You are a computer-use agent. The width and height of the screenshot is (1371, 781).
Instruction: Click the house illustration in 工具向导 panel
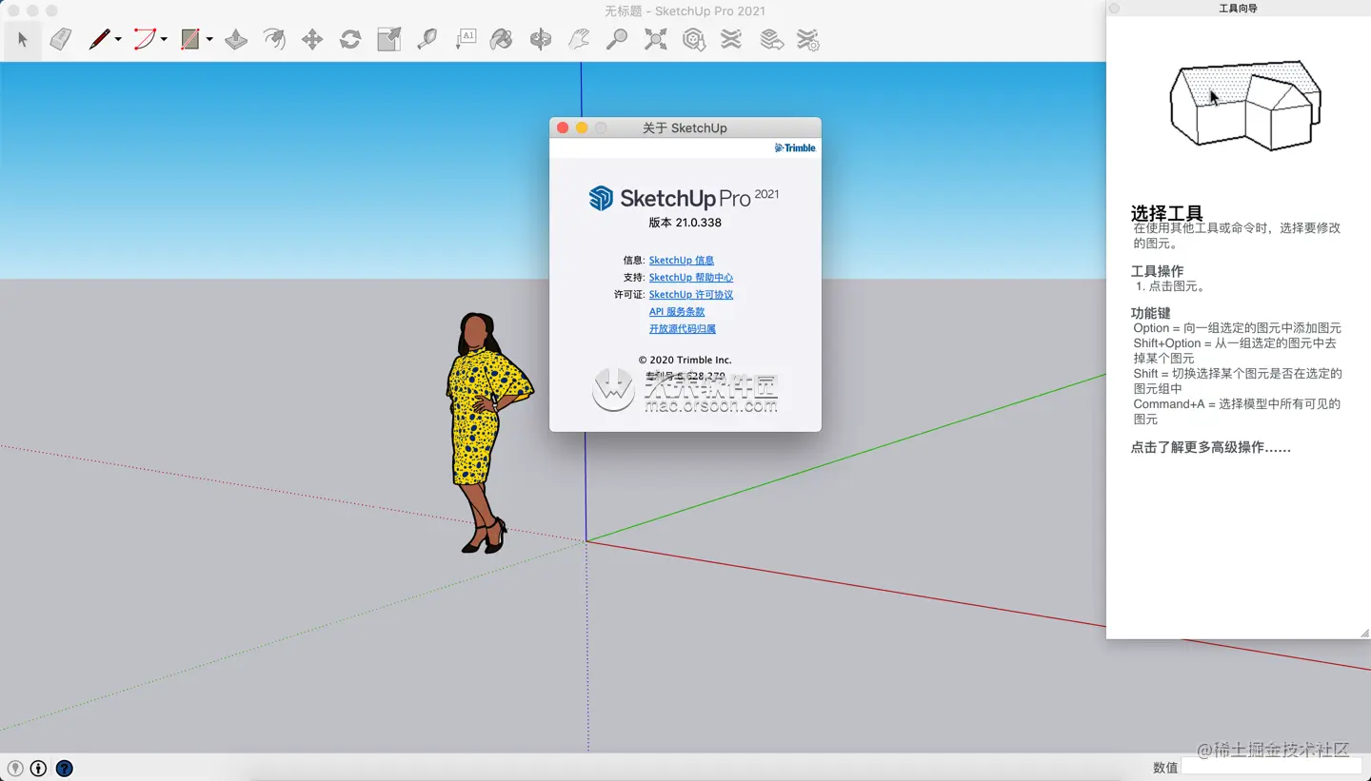1244,105
